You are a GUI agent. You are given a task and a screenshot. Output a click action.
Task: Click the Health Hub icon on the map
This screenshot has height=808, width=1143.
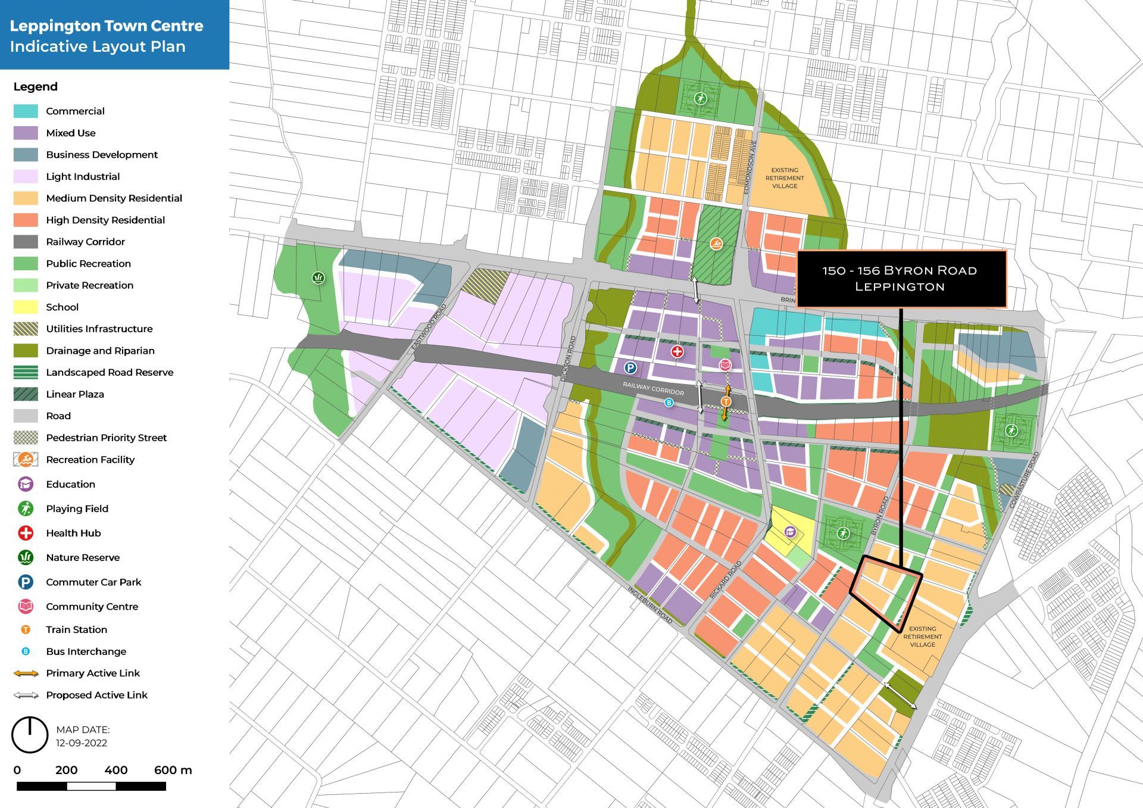[x=677, y=352]
